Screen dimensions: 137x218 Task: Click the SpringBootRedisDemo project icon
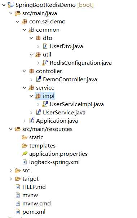[x=11, y=4]
